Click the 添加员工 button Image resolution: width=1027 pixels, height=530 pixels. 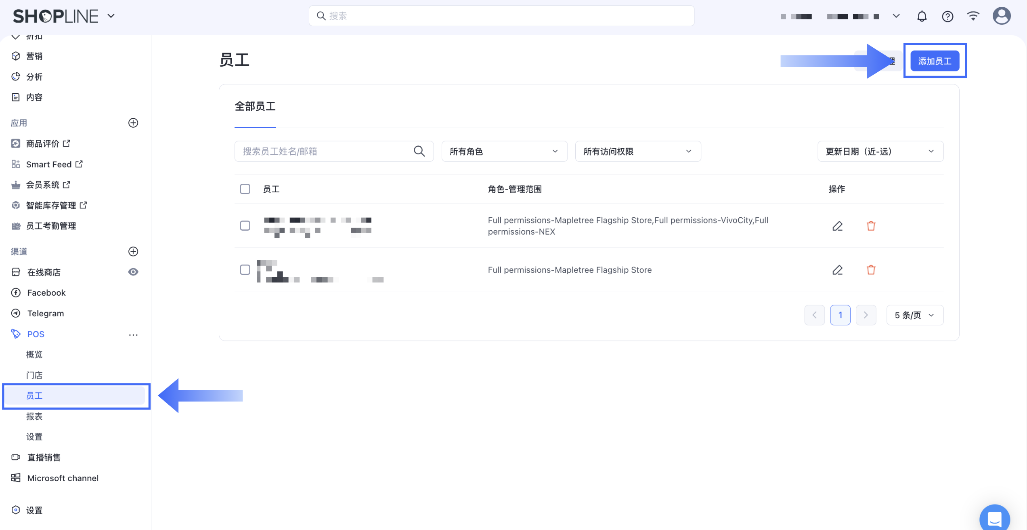point(935,61)
